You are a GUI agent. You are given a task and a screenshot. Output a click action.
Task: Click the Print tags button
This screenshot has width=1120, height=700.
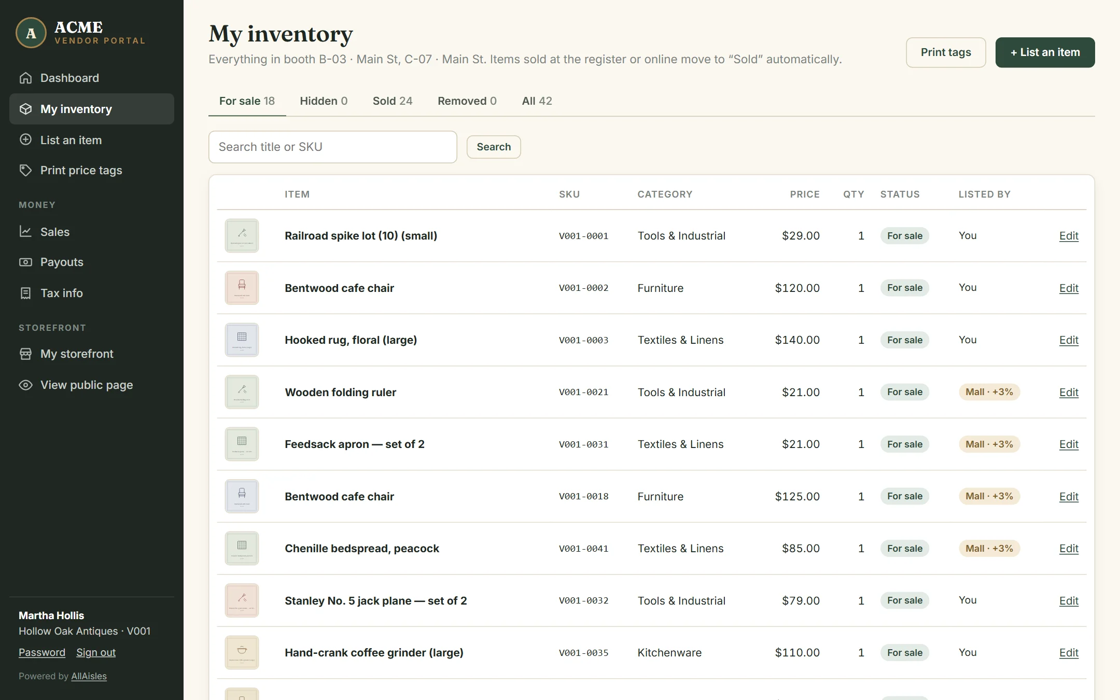tap(946, 52)
